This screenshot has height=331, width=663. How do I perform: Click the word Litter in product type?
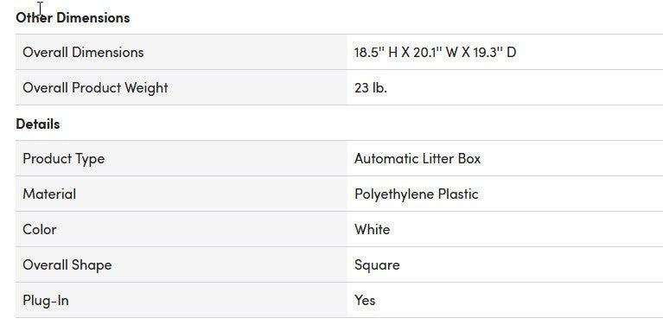438,158
